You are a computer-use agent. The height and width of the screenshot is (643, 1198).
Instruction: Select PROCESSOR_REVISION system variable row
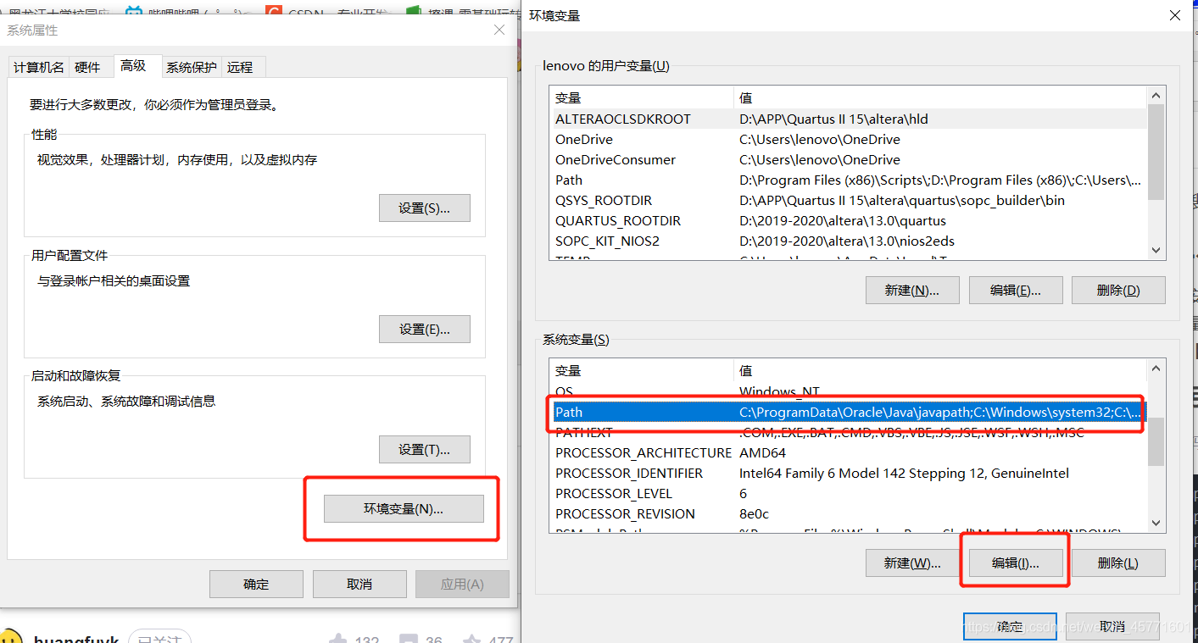(848, 514)
